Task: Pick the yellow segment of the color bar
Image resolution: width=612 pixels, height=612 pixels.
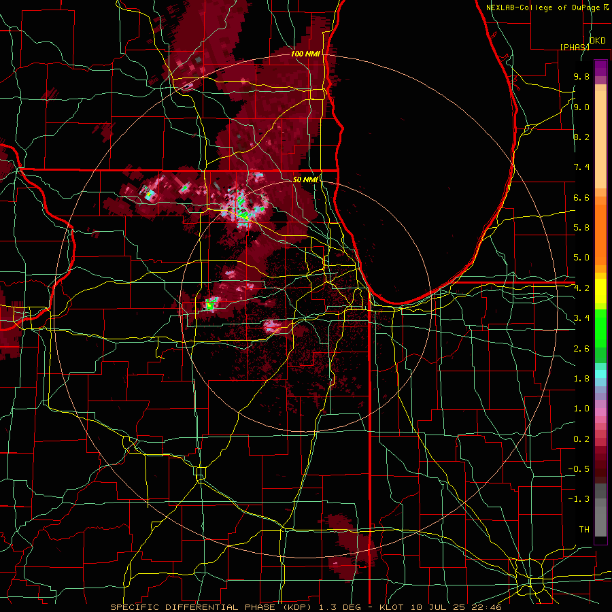Action: click(x=600, y=291)
